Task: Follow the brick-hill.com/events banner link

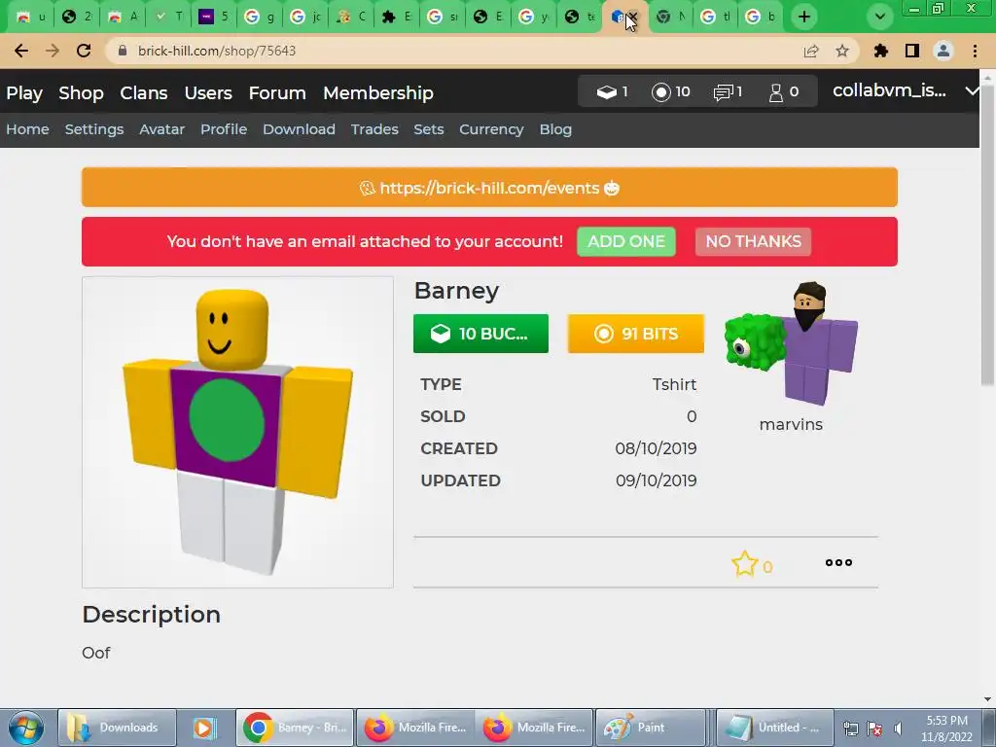Action: (x=489, y=188)
